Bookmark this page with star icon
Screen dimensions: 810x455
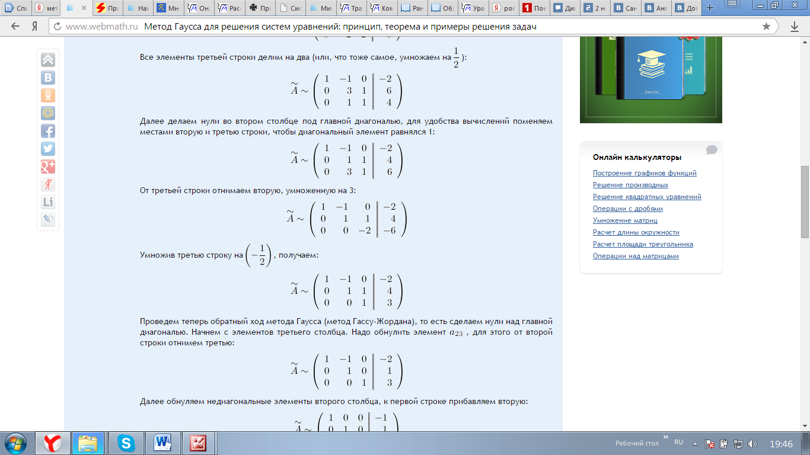766,27
